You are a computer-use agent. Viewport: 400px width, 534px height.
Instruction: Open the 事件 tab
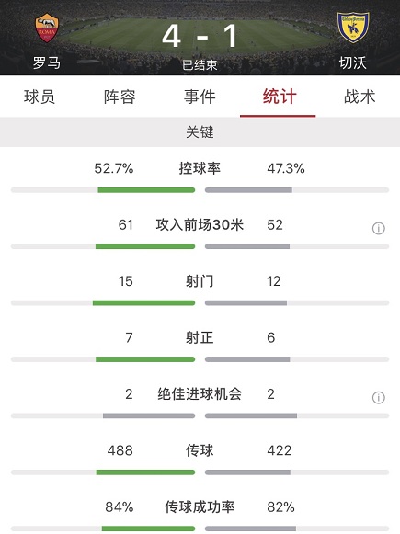pyautogui.click(x=200, y=97)
